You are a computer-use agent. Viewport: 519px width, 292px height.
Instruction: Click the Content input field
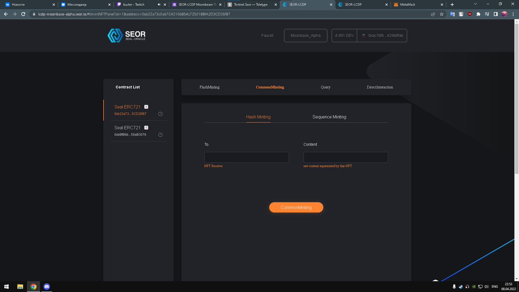[346, 157]
